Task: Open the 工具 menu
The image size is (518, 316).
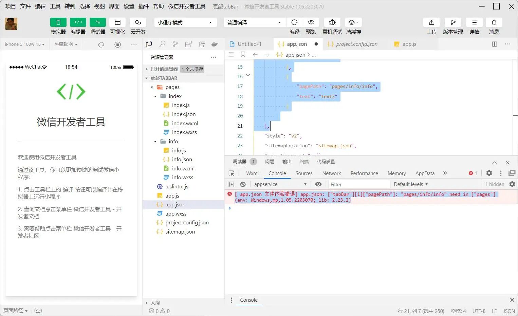Action: point(55,6)
